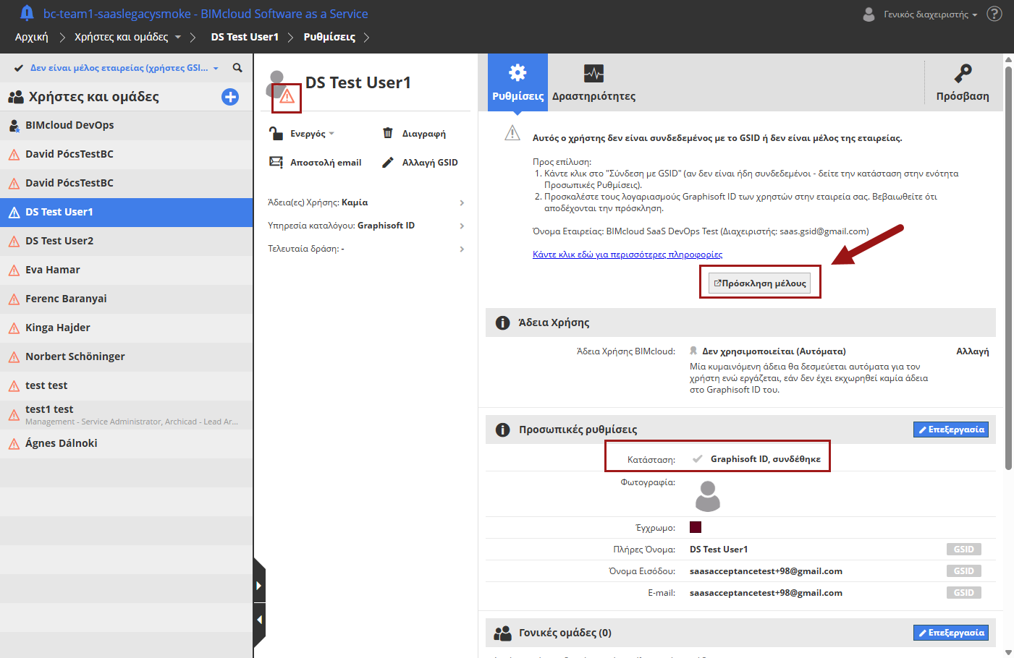Collapse the side panel with left arrow
The width and height of the screenshot is (1014, 658).
pos(259,620)
